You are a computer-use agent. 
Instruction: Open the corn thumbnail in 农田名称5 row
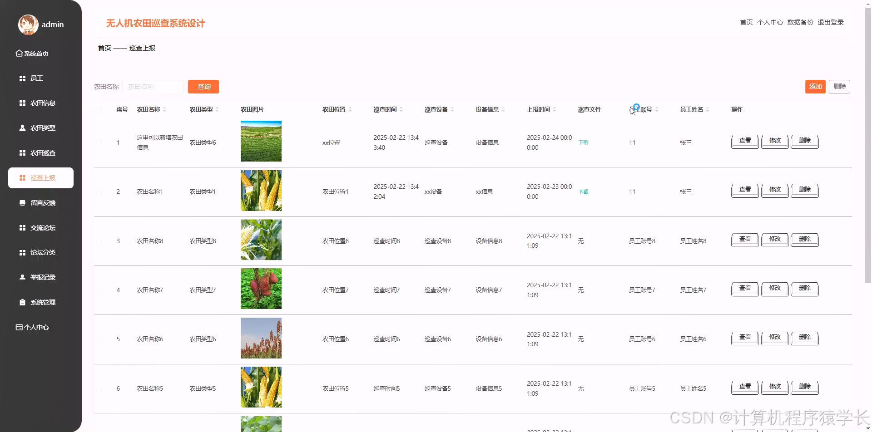point(261,387)
